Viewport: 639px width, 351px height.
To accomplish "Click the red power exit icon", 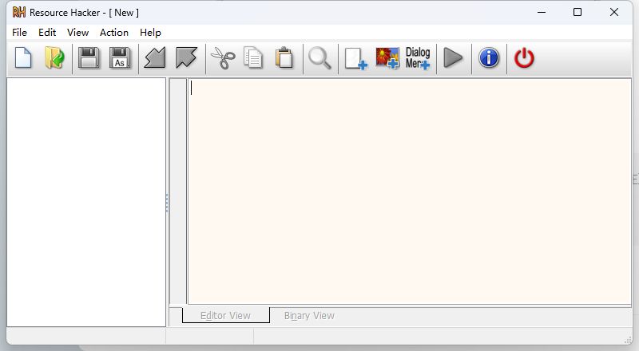I will [x=524, y=58].
